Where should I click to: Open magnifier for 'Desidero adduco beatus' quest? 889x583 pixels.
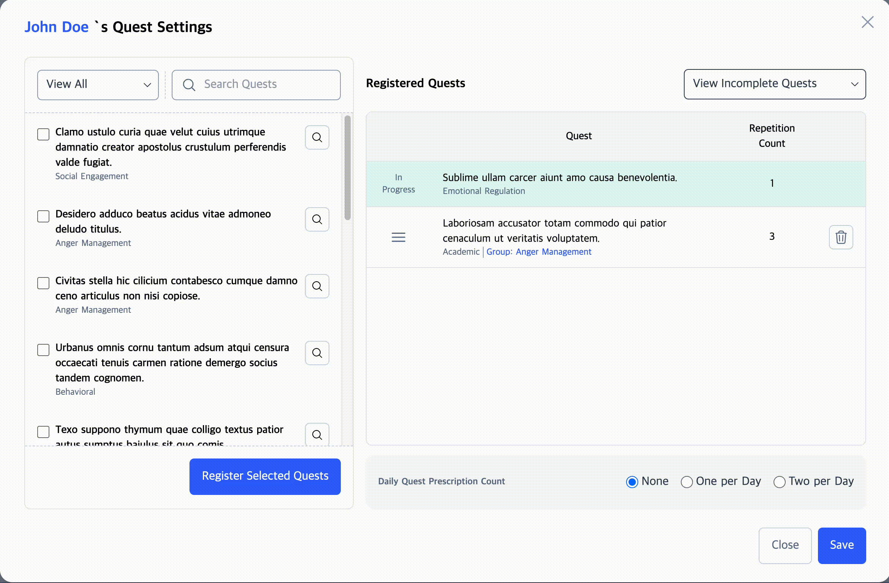click(317, 219)
